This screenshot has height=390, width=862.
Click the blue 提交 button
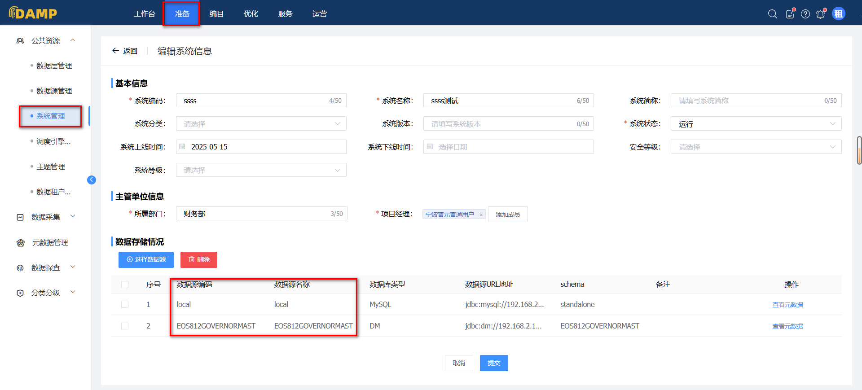click(x=493, y=363)
